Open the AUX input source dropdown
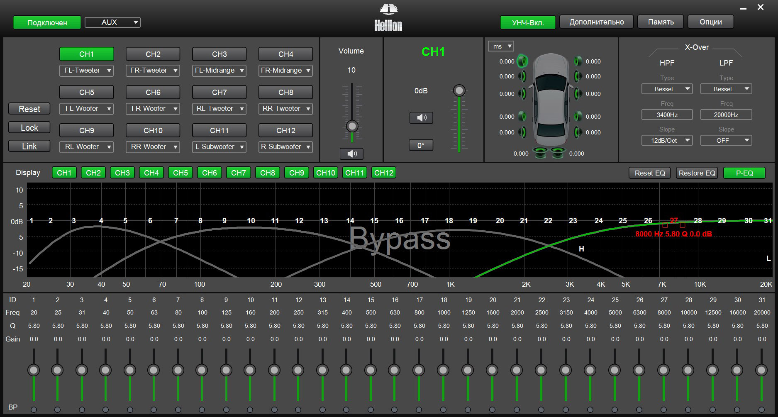This screenshot has width=778, height=417. 112,22
